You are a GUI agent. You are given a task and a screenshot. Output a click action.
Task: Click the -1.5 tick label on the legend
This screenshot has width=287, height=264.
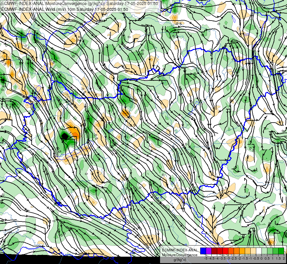click(245, 258)
